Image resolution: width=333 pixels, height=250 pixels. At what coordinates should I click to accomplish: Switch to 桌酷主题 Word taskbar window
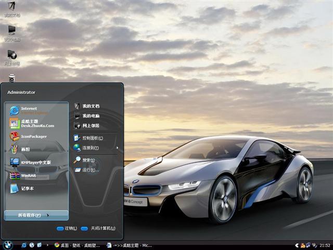(x=129, y=245)
